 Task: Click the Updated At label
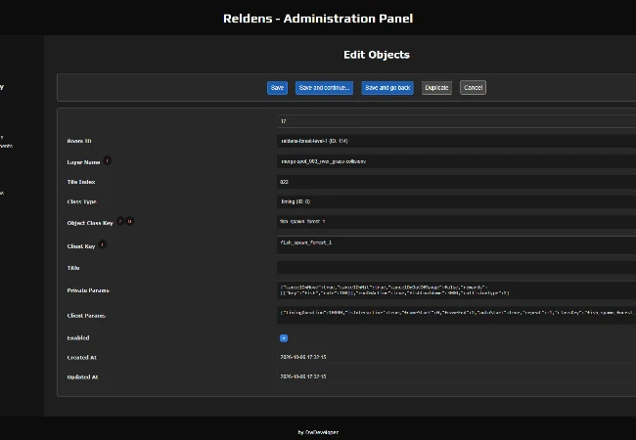(82, 377)
